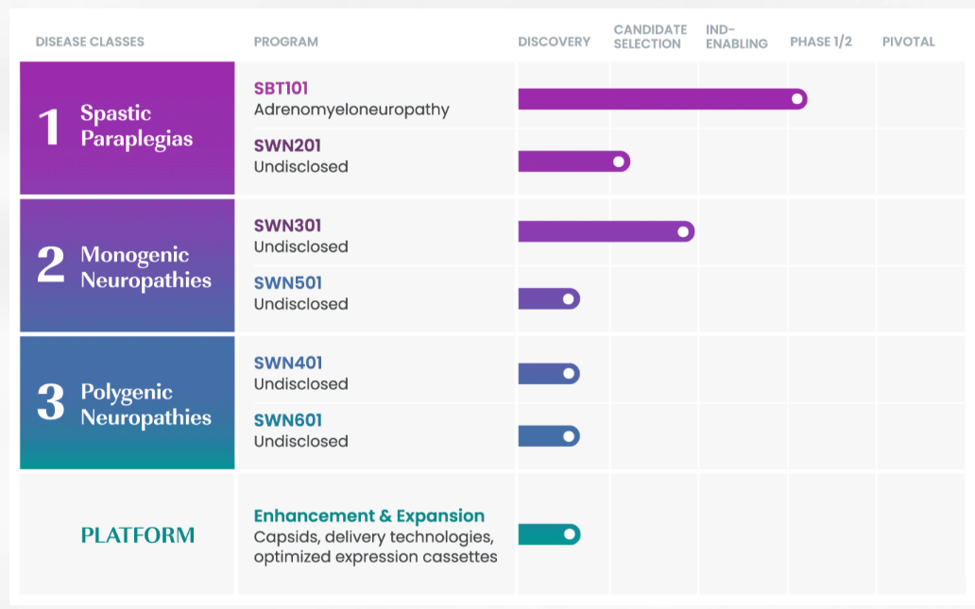
Task: Click the Monogenic Neuropathies class block
Action: pos(128,266)
